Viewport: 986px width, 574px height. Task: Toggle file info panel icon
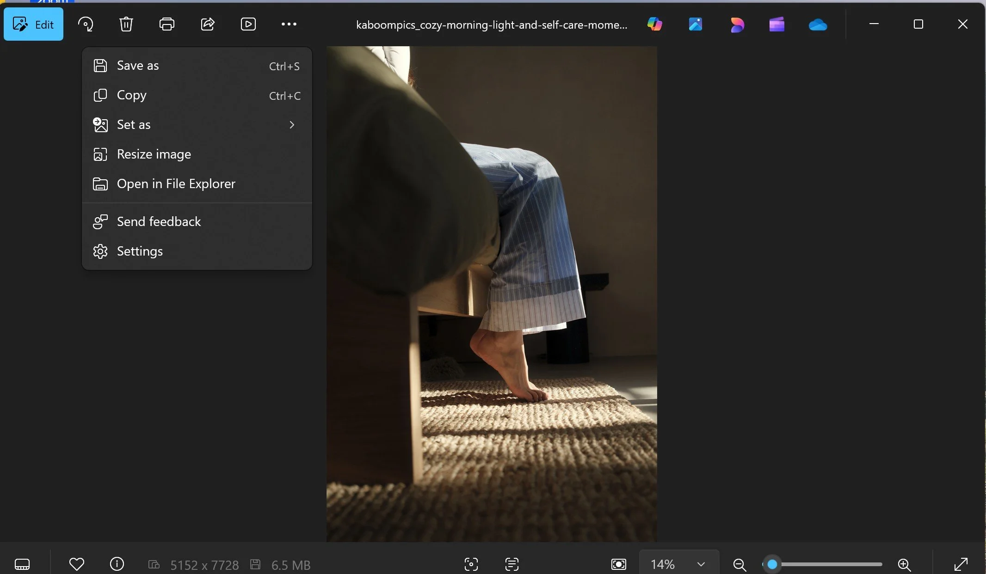coord(117,564)
